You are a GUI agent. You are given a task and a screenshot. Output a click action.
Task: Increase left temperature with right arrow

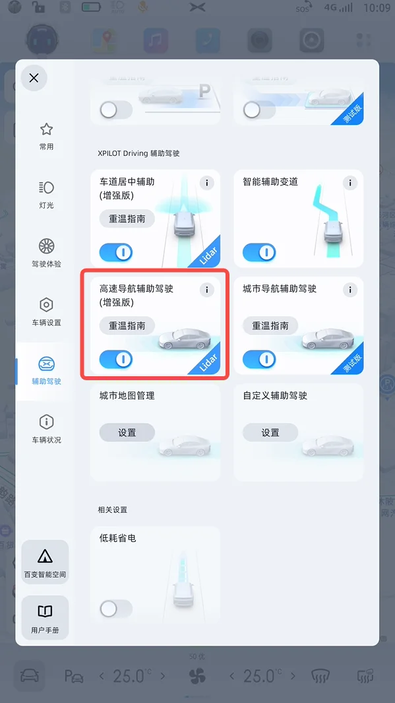[x=163, y=676]
